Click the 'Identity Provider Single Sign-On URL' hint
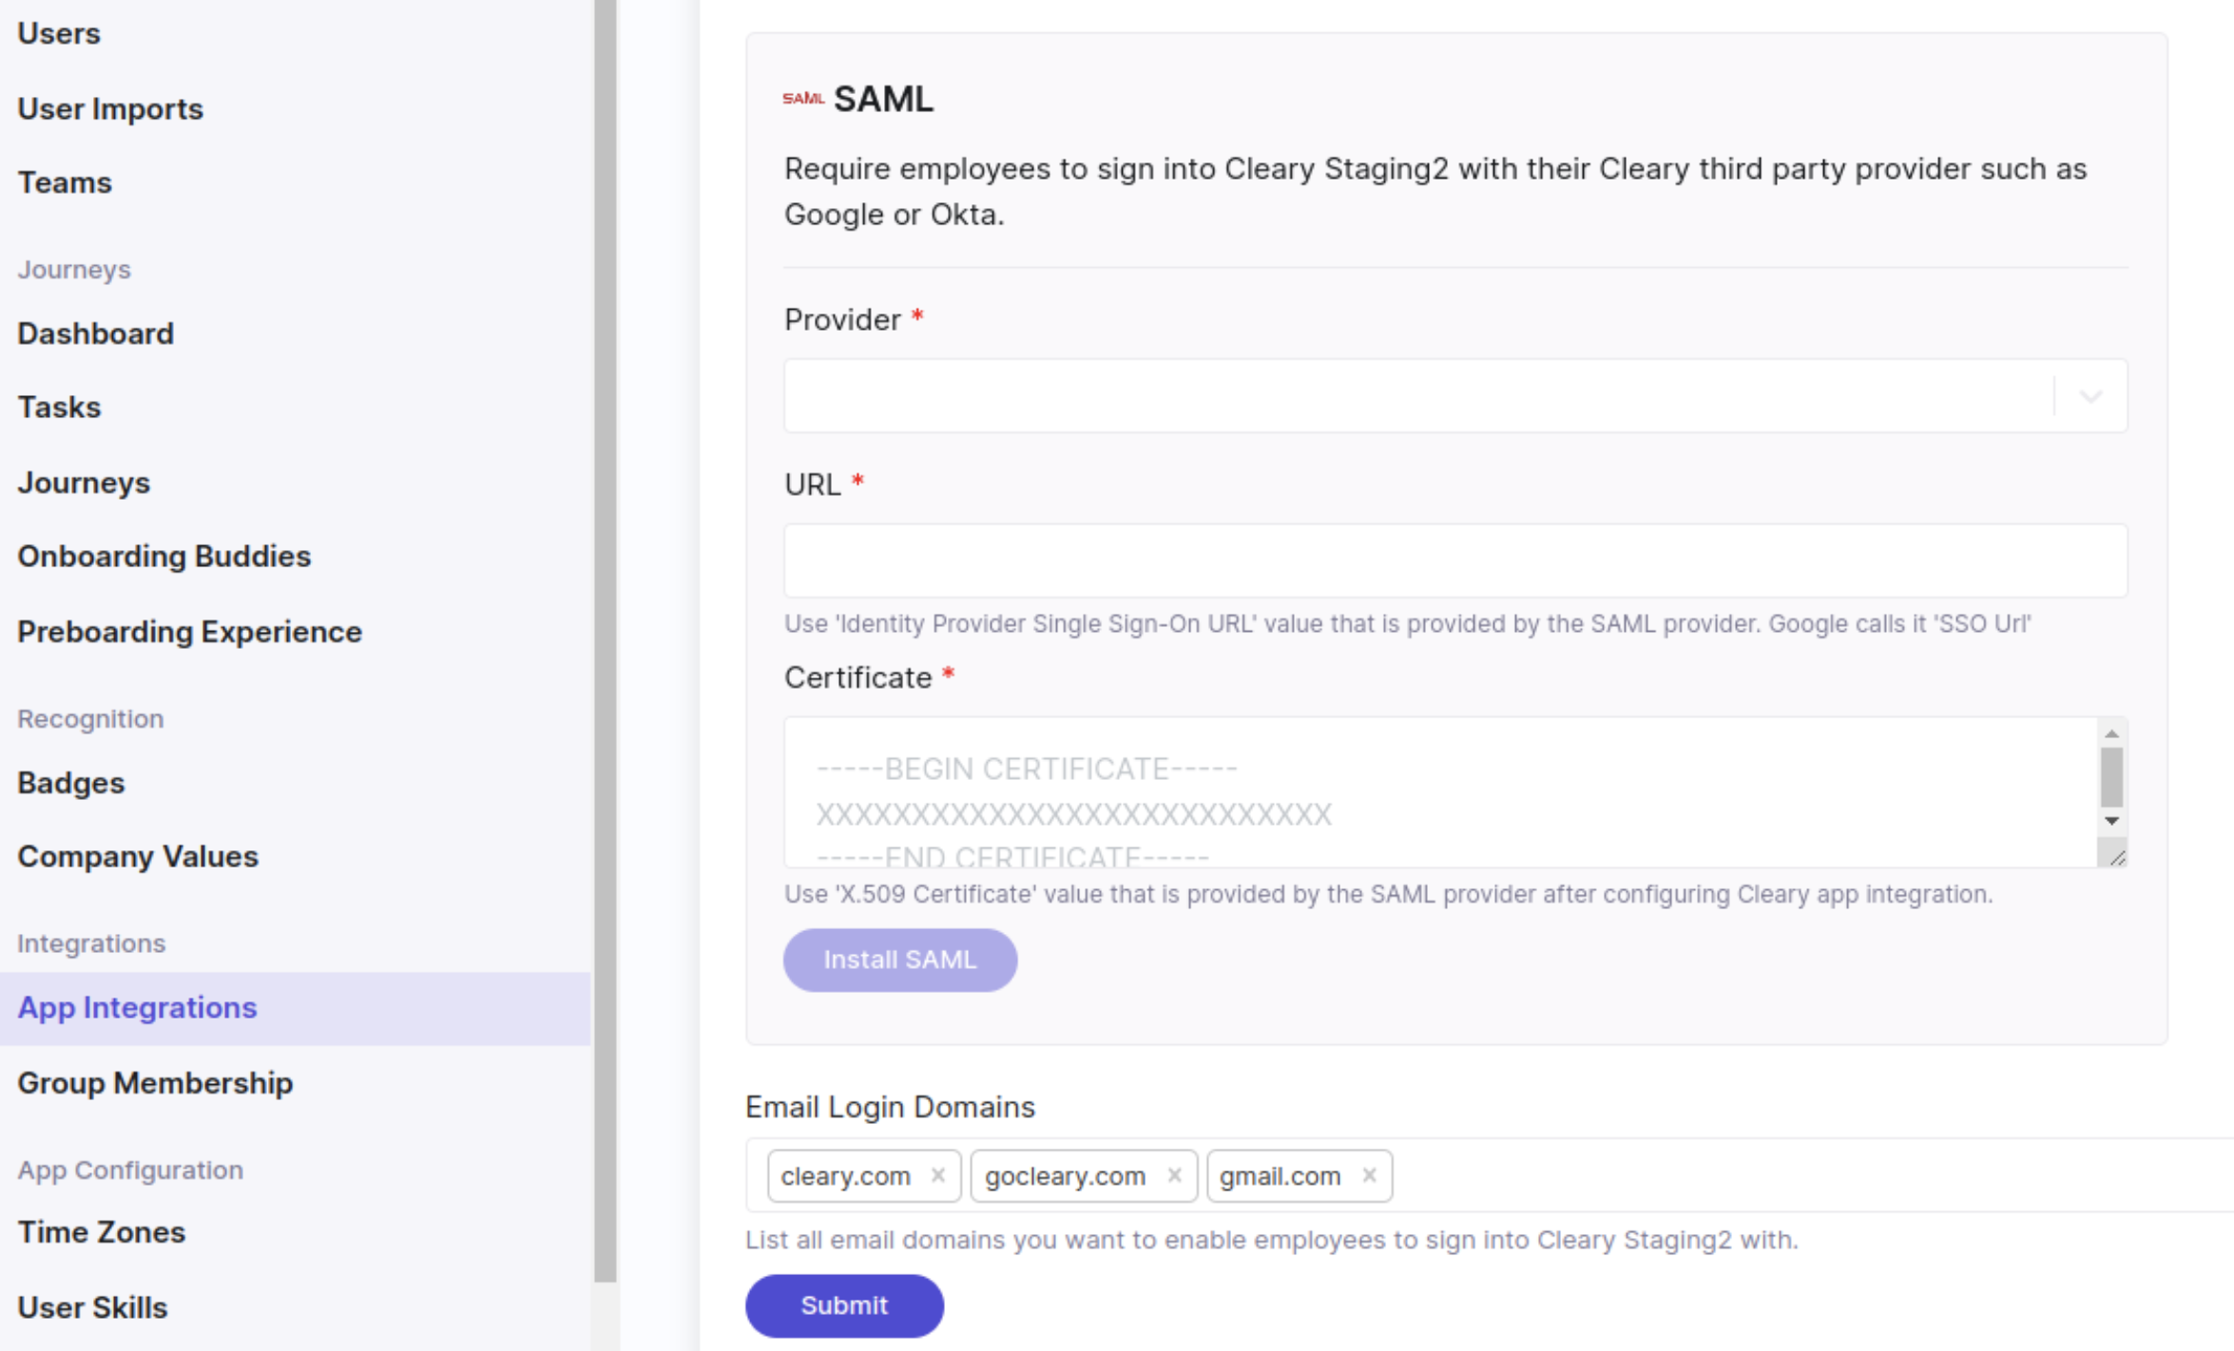The height and width of the screenshot is (1351, 2234). point(1407,624)
